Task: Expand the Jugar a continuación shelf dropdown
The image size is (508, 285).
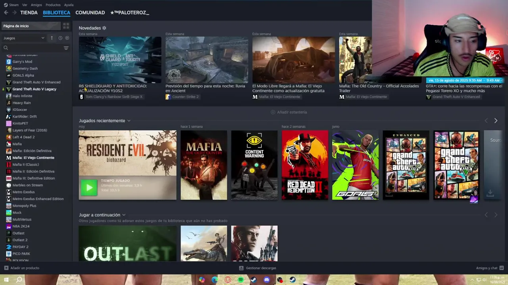Action: (124, 215)
